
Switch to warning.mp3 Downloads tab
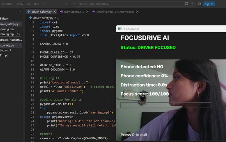click(x=115, y=12)
